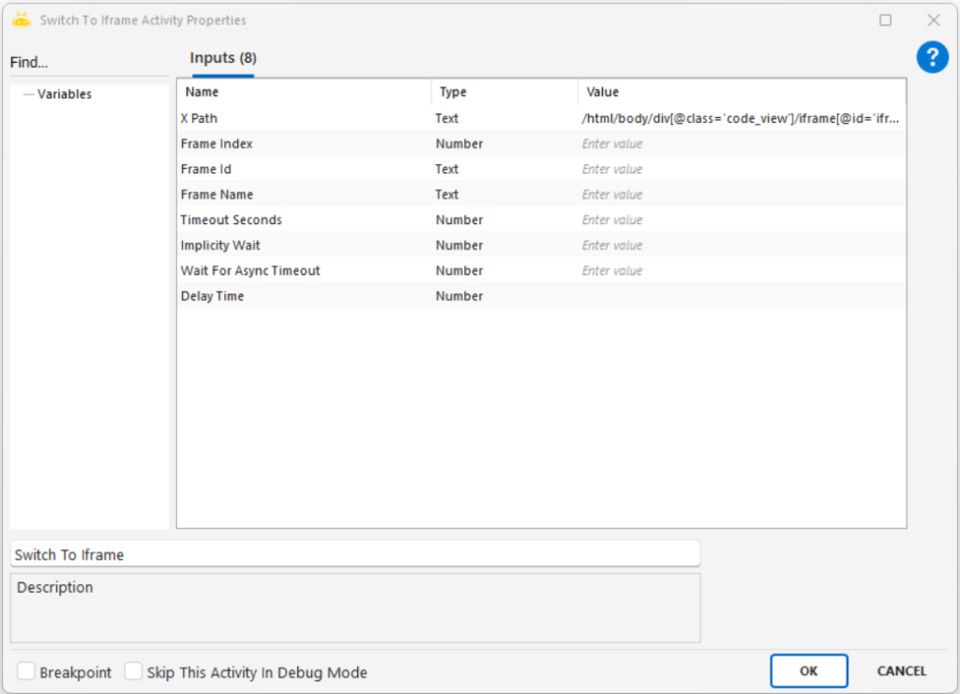Click the Frame Name value cell

741,195
